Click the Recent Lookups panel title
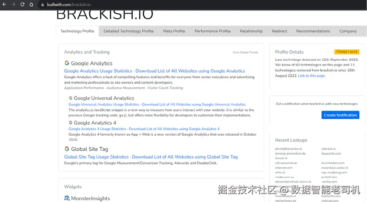This screenshot has height=202, width=367. [x=291, y=140]
